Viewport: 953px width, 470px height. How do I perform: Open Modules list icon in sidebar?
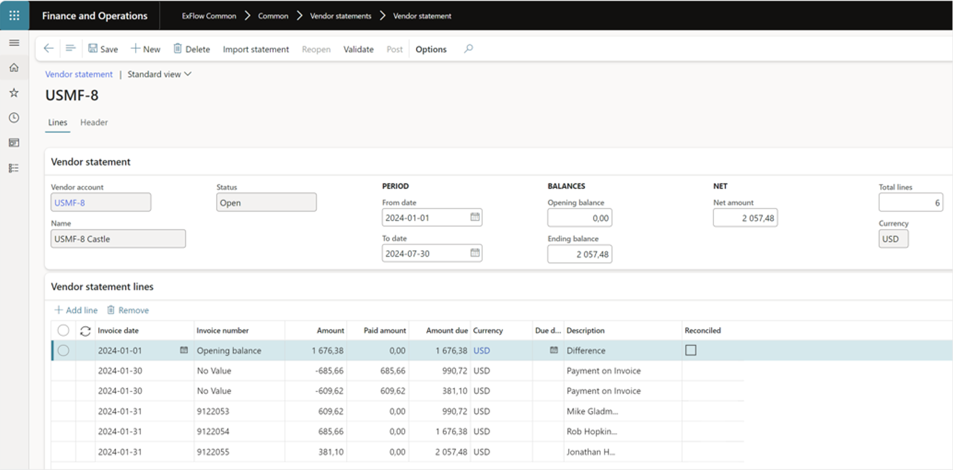[x=14, y=168]
